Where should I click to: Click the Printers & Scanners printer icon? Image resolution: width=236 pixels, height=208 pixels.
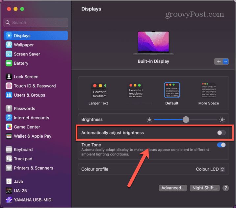(9, 168)
